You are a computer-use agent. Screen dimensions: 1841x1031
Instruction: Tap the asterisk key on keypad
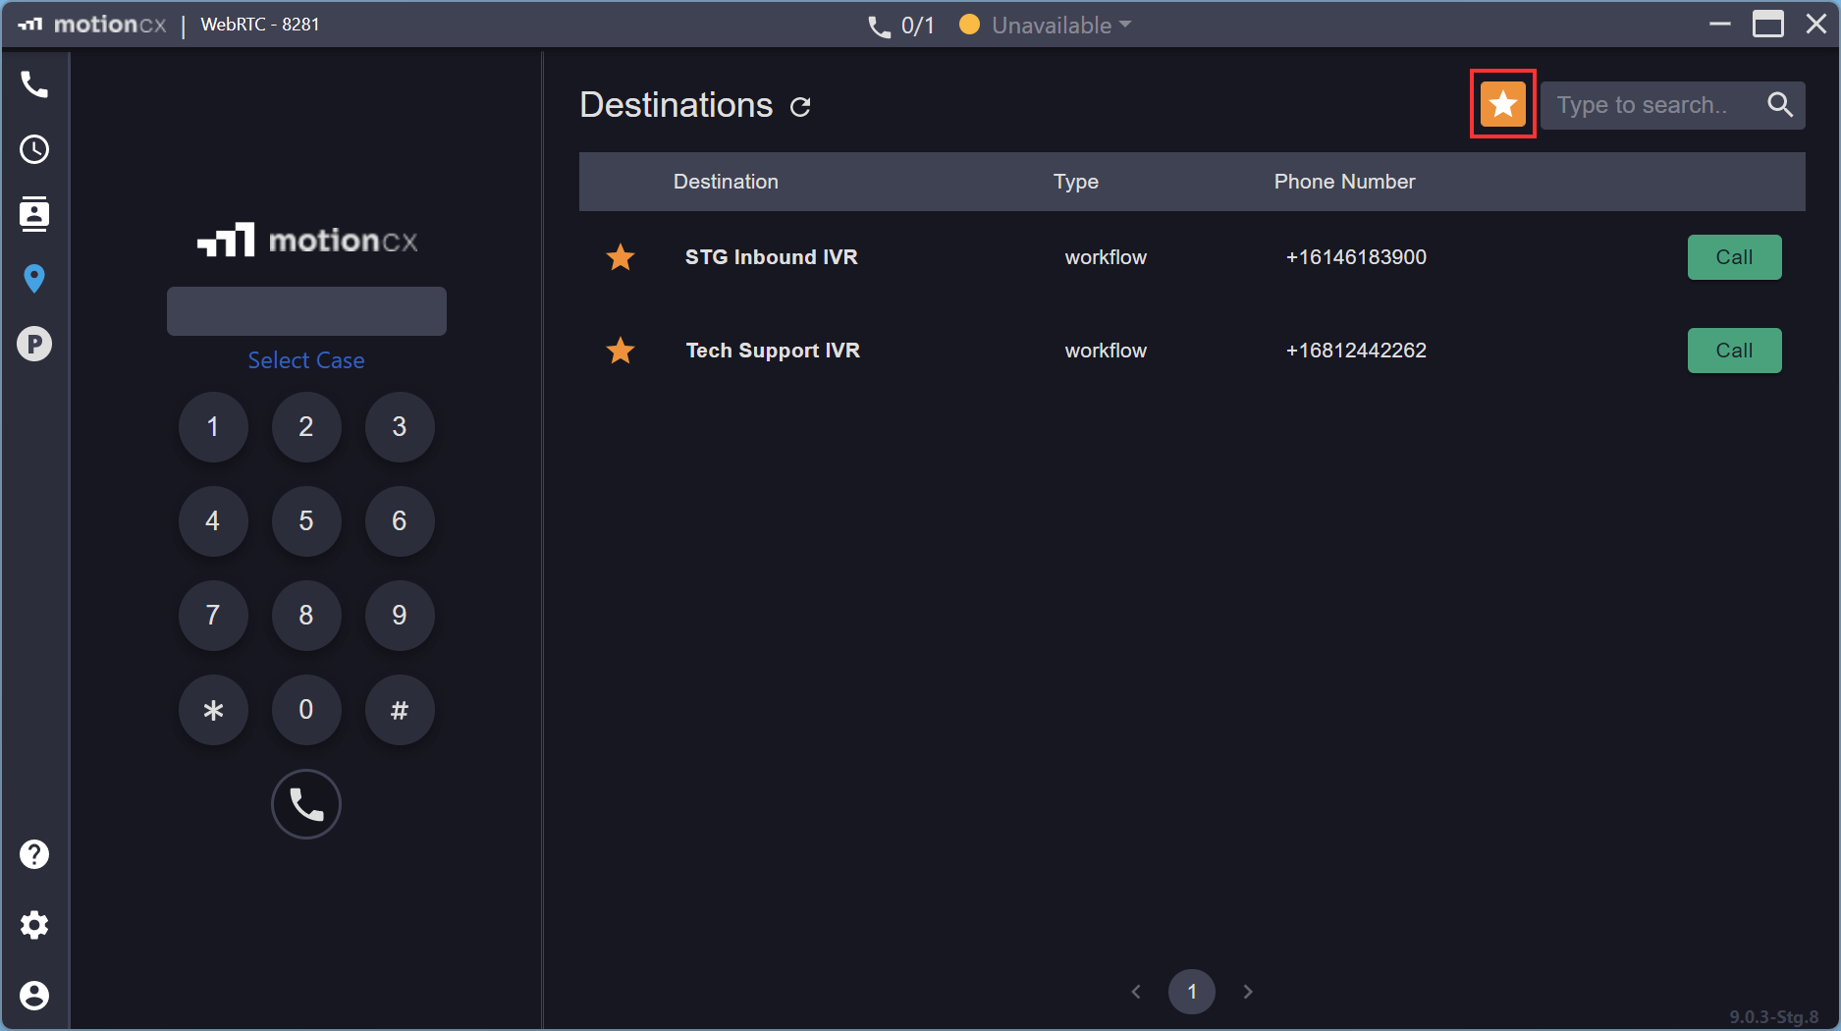tap(213, 710)
